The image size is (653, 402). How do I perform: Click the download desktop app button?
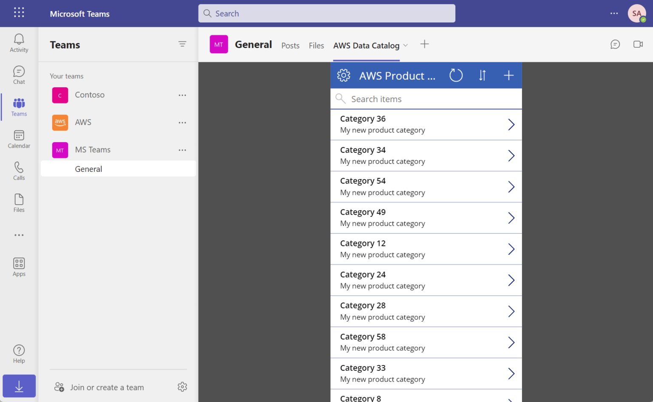(x=19, y=386)
